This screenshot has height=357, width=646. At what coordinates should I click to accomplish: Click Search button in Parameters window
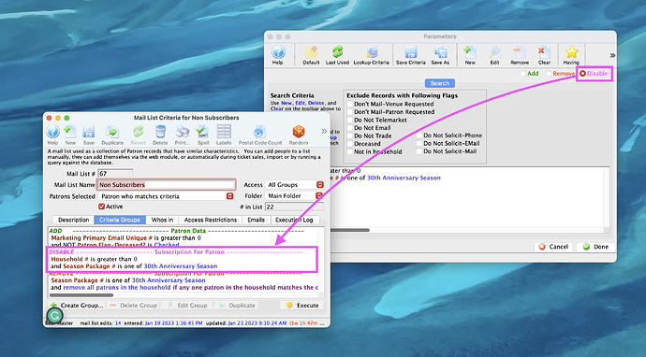pos(440,83)
